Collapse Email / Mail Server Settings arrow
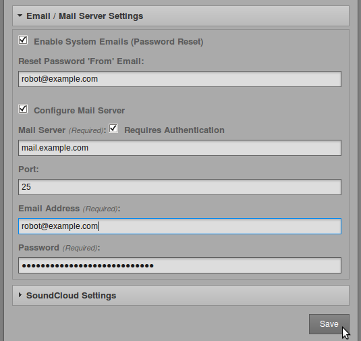This screenshot has height=341, width=361. tap(20, 16)
